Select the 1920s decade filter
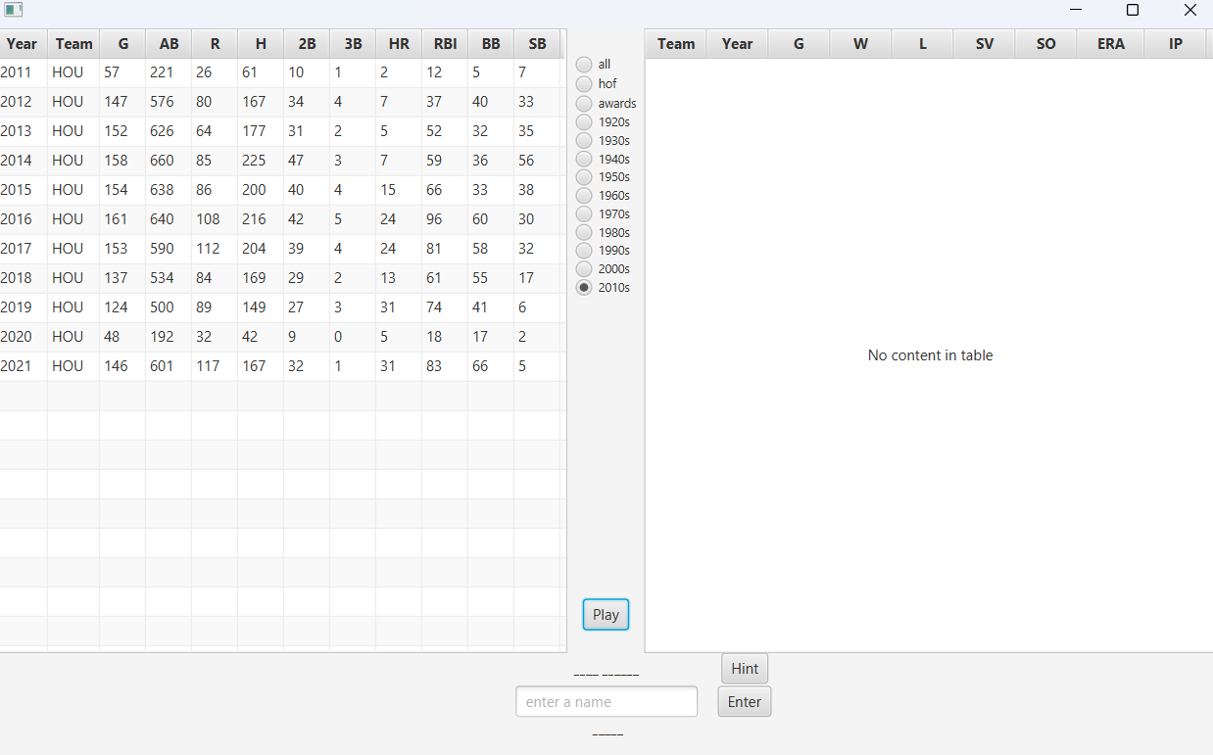The height and width of the screenshot is (755, 1213). point(584,121)
